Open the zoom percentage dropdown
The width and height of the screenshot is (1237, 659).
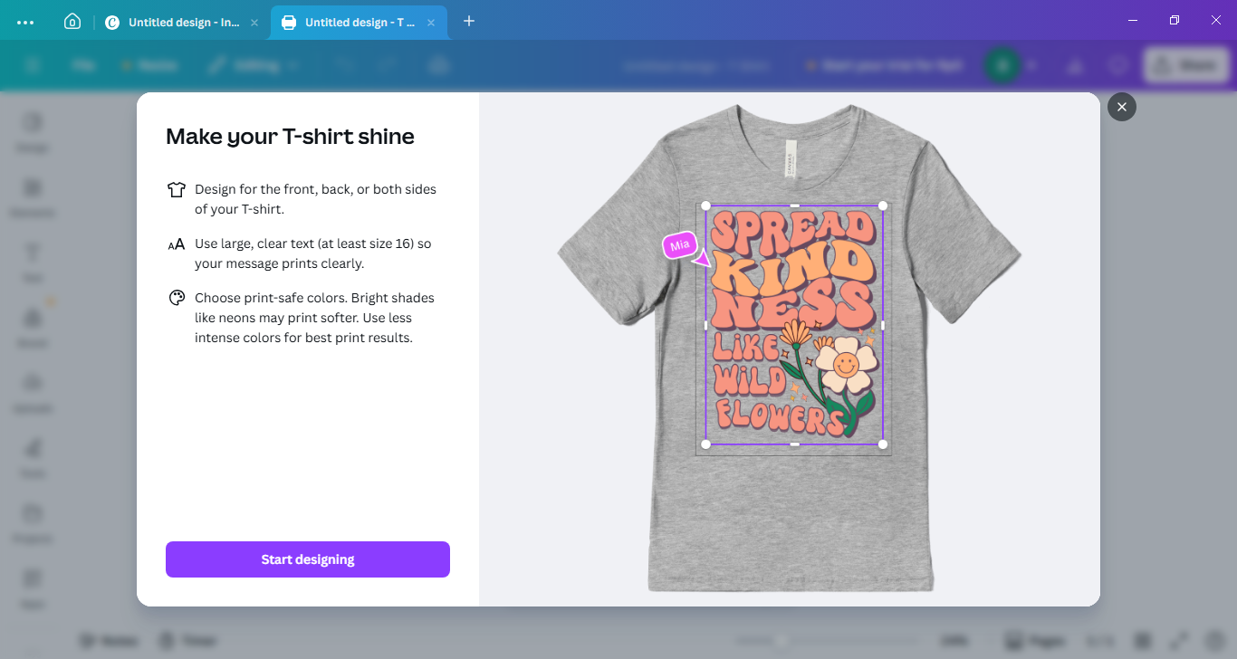pyautogui.click(x=954, y=641)
